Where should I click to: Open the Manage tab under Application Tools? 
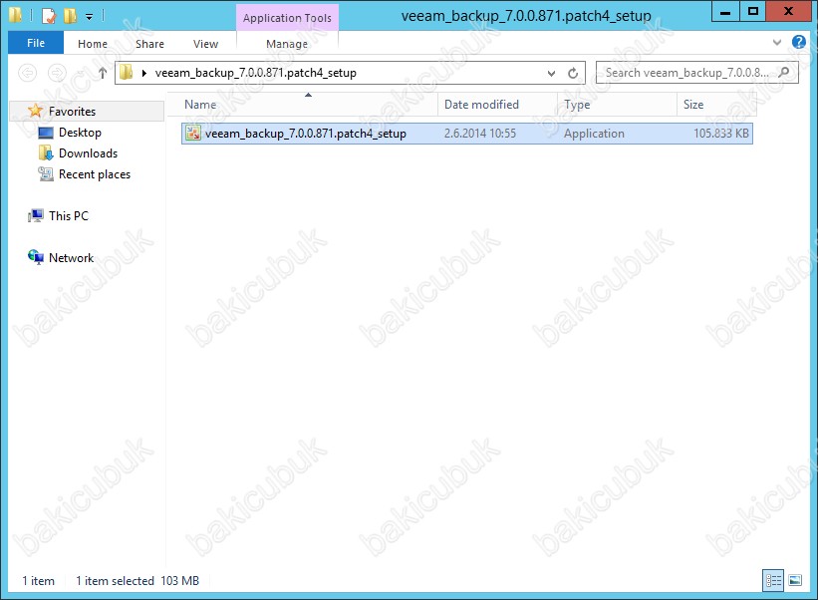click(287, 44)
